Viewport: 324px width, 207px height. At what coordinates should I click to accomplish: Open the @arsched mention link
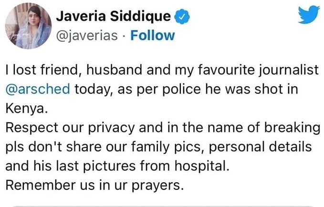pyautogui.click(x=38, y=89)
